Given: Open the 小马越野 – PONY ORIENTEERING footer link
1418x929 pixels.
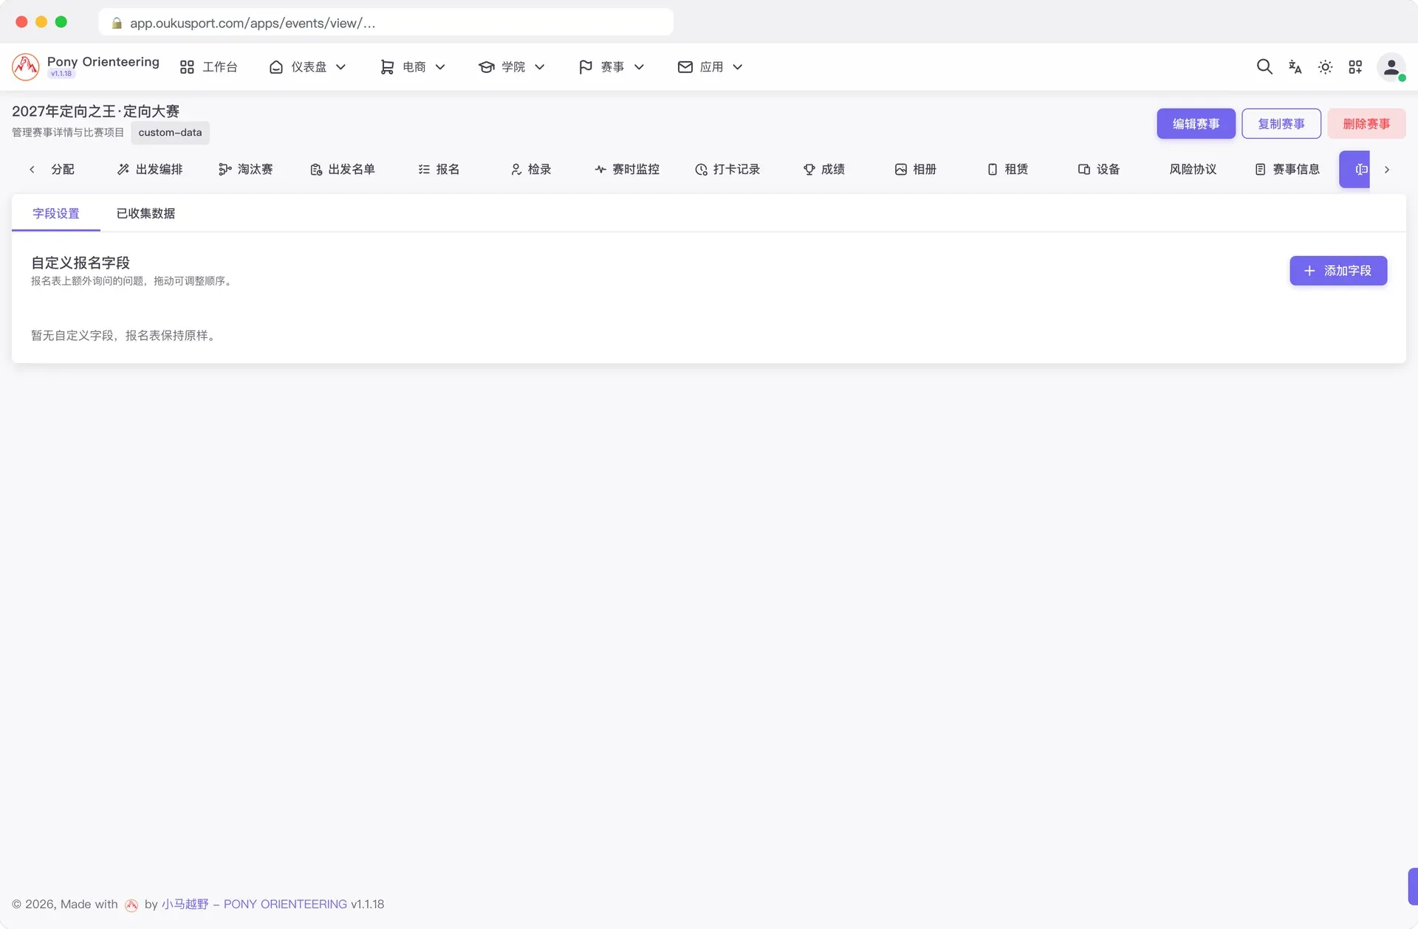Looking at the screenshot, I should (x=254, y=905).
